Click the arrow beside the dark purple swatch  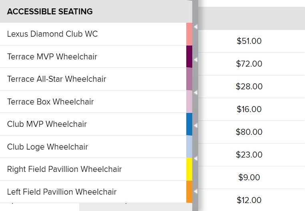tap(196, 59)
